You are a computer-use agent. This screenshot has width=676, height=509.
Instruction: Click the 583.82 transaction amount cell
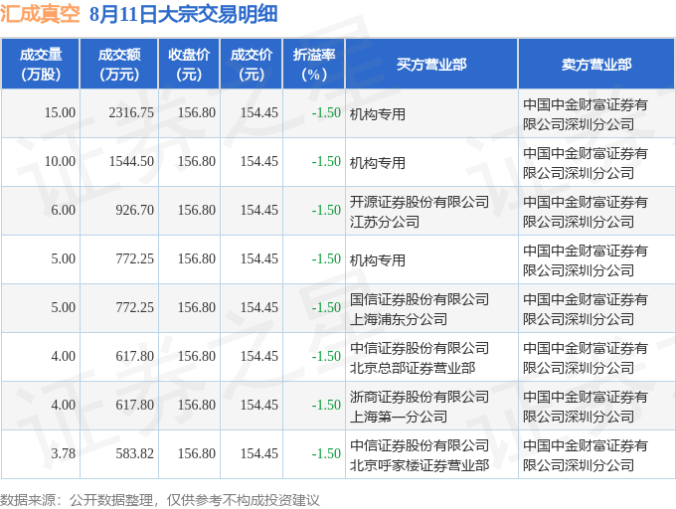[119, 454]
